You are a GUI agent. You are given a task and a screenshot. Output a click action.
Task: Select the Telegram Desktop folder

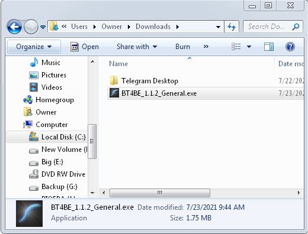coord(150,81)
